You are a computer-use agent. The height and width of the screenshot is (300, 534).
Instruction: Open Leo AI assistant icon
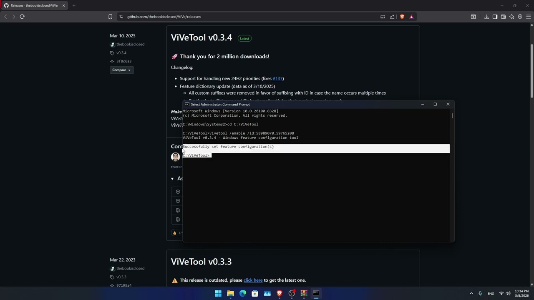click(511, 17)
